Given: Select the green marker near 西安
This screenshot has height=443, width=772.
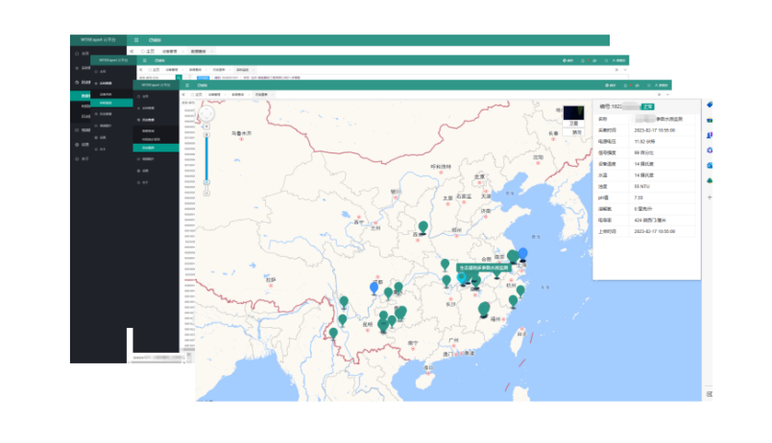Looking at the screenshot, I should [x=422, y=227].
